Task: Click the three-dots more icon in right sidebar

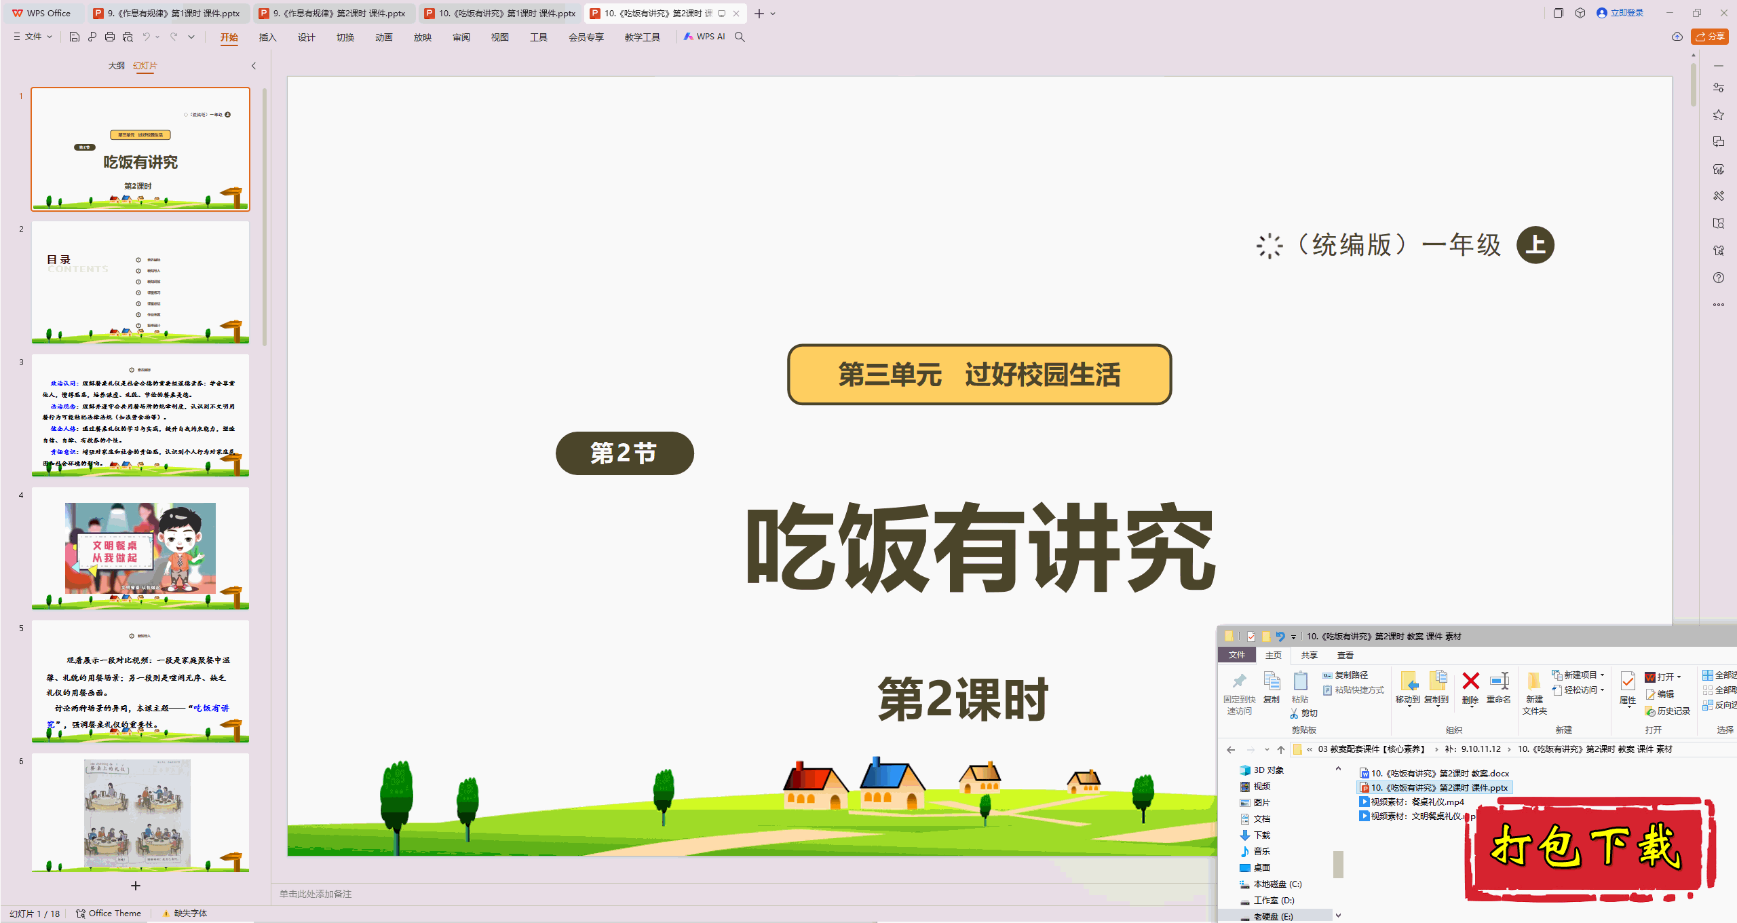Action: pyautogui.click(x=1718, y=305)
